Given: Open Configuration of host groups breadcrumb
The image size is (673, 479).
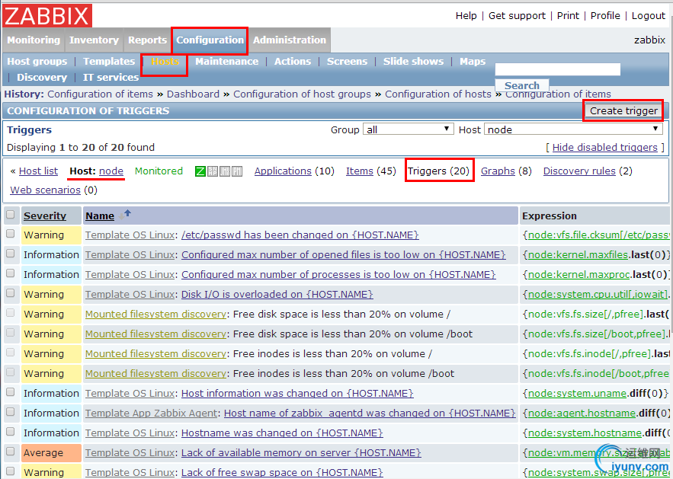Looking at the screenshot, I should click(302, 94).
